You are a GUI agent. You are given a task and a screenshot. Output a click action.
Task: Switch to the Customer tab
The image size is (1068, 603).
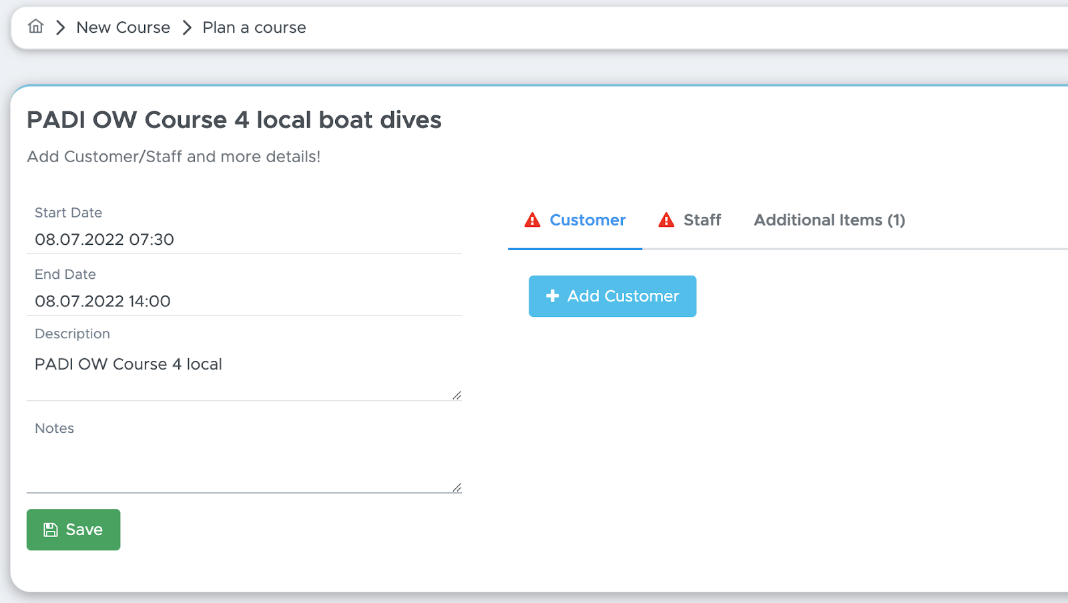pyautogui.click(x=575, y=220)
